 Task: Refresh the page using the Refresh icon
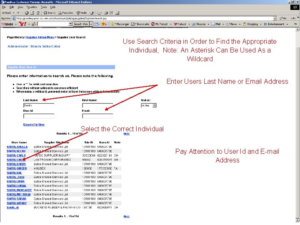(x=32, y=13)
